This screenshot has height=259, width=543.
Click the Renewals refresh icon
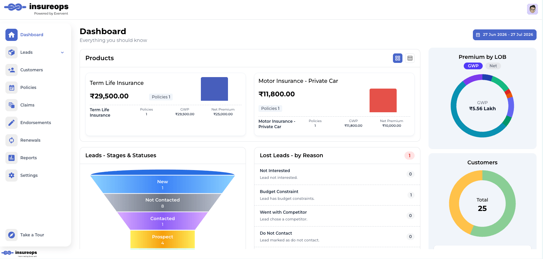click(12, 140)
